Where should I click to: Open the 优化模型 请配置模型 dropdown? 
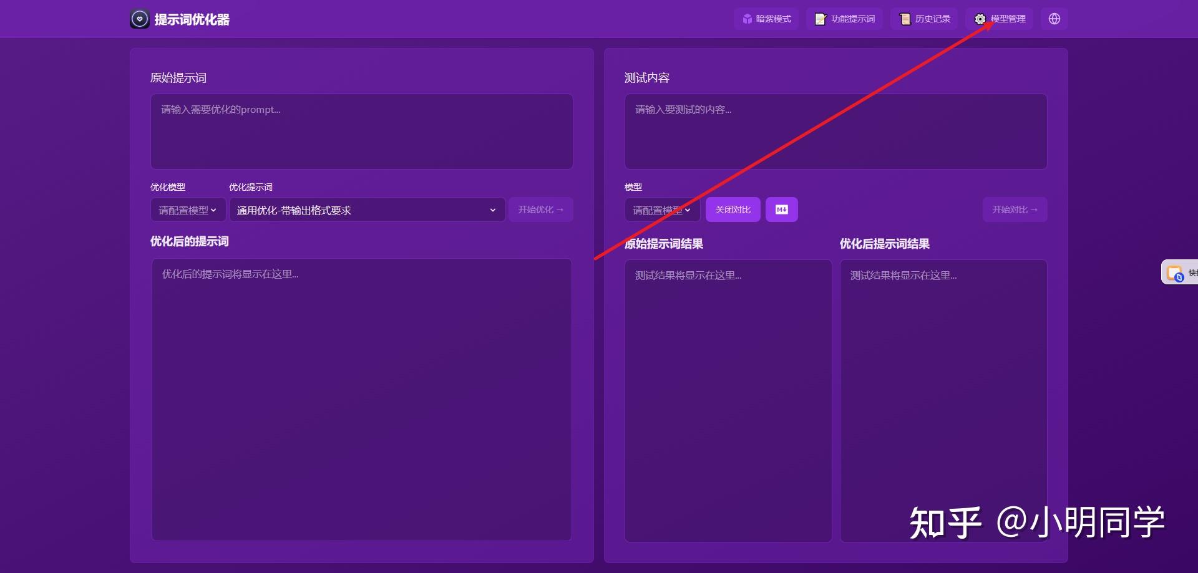pyautogui.click(x=187, y=209)
